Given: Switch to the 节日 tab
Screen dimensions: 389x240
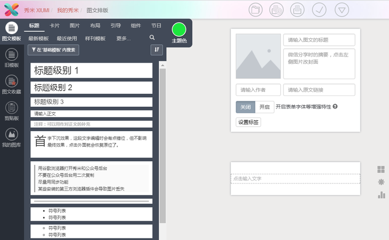Looking at the screenshot, I should pyautogui.click(x=156, y=26).
